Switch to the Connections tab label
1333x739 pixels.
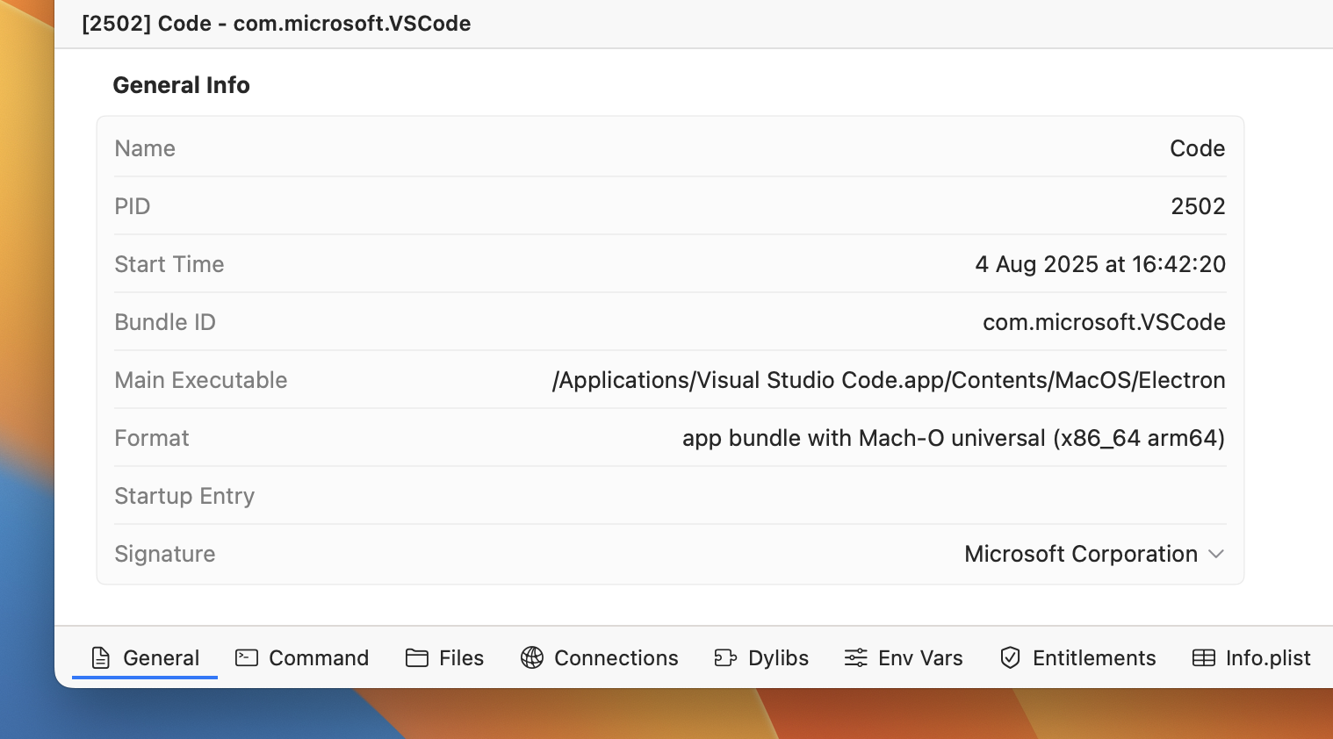(616, 657)
